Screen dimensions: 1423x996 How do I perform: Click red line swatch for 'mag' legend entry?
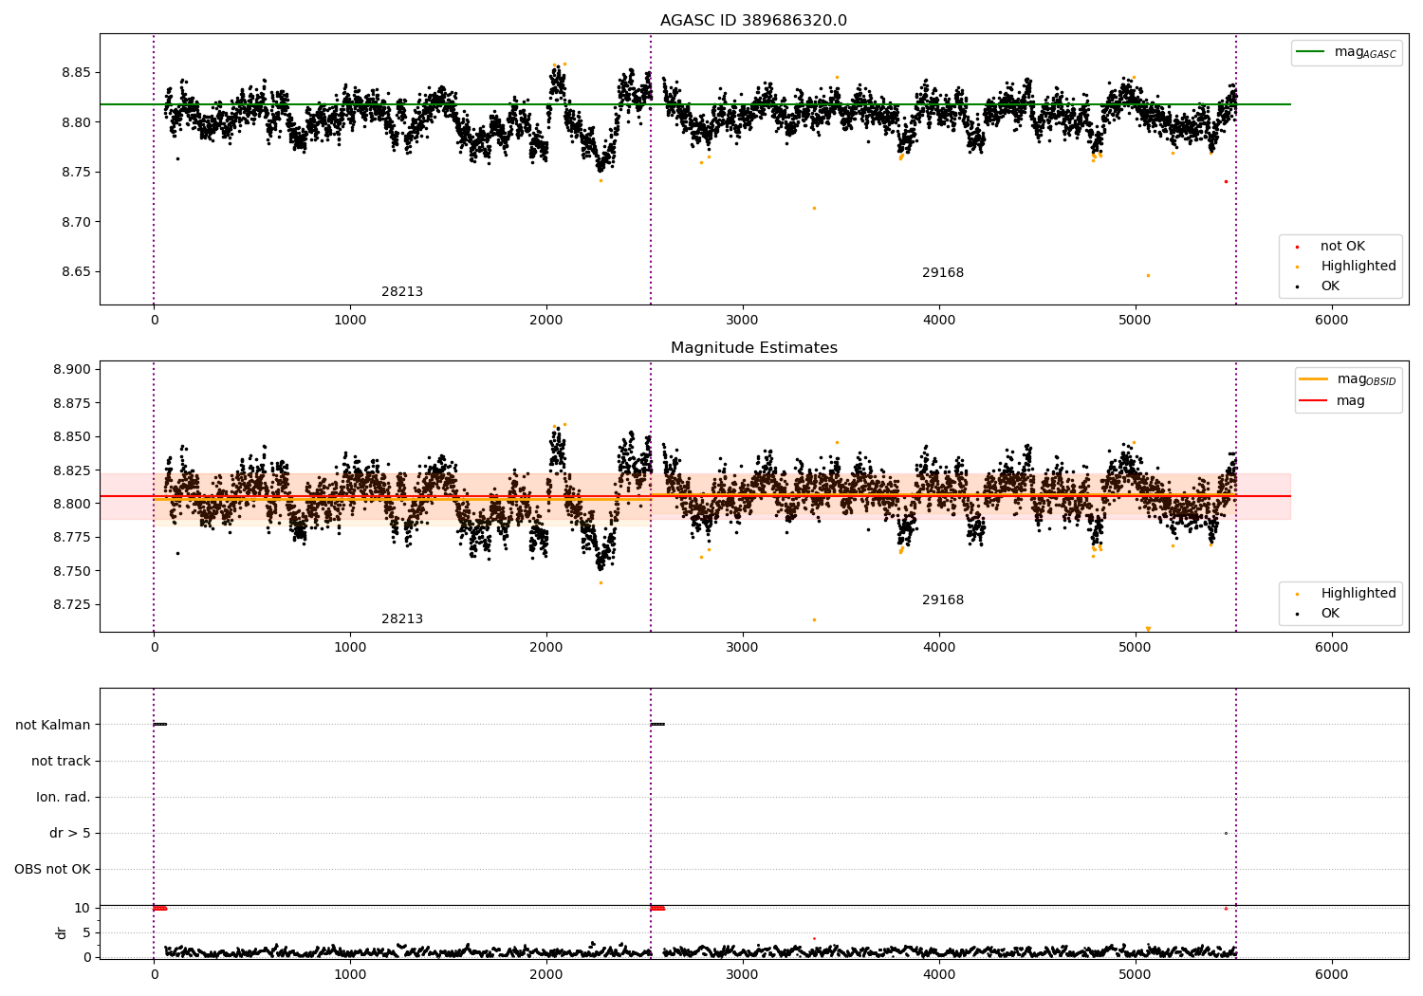pos(1313,400)
